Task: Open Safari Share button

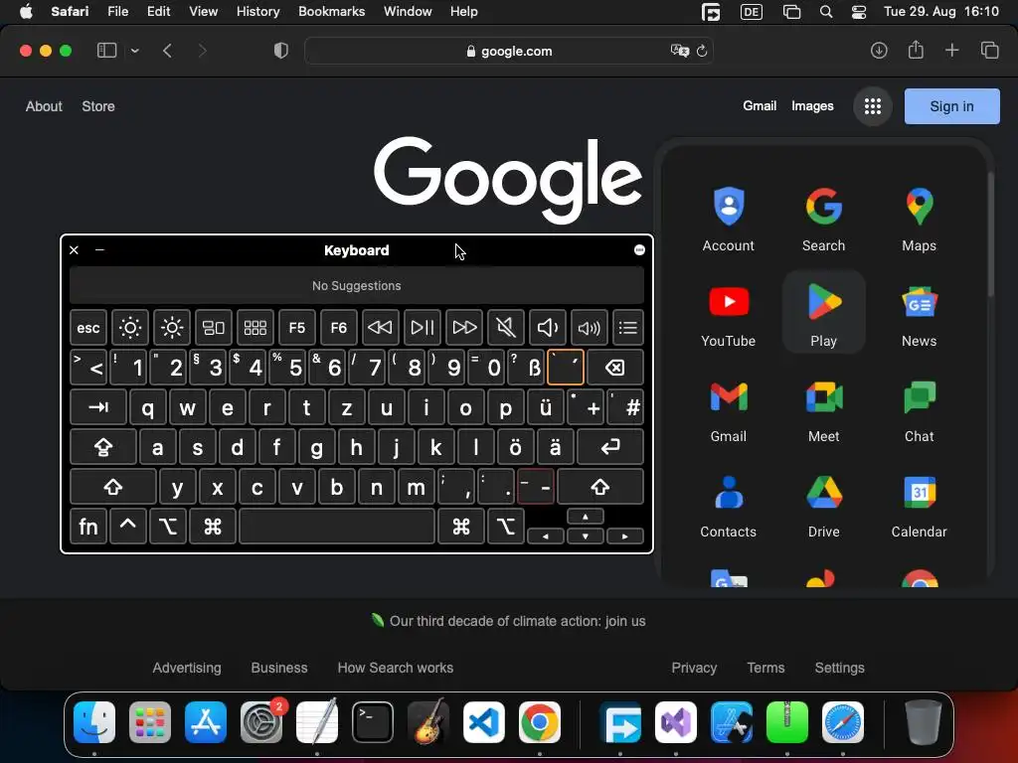Action: coord(916,50)
